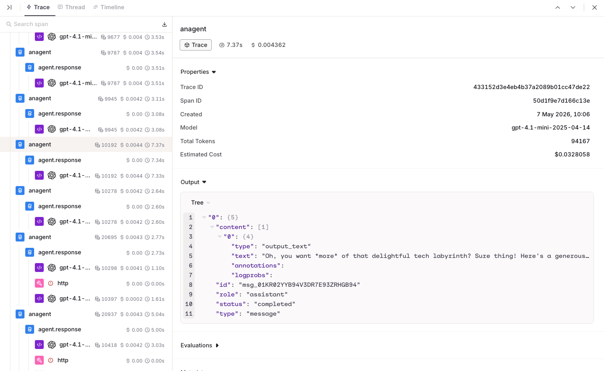Screen dimensions: 604x371
Task: Go to previous span with up chevron
Action: (x=557, y=7)
